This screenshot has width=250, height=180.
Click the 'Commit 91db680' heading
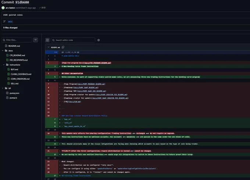15,2
